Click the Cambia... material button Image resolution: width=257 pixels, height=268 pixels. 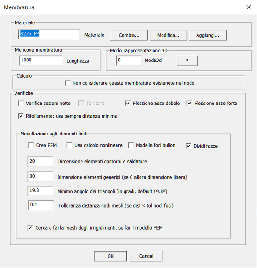[129, 35]
